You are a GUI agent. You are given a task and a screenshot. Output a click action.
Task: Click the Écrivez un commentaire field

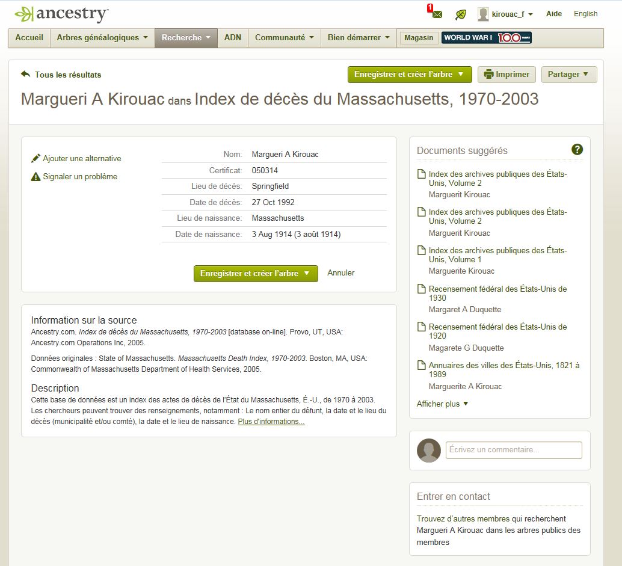point(514,450)
